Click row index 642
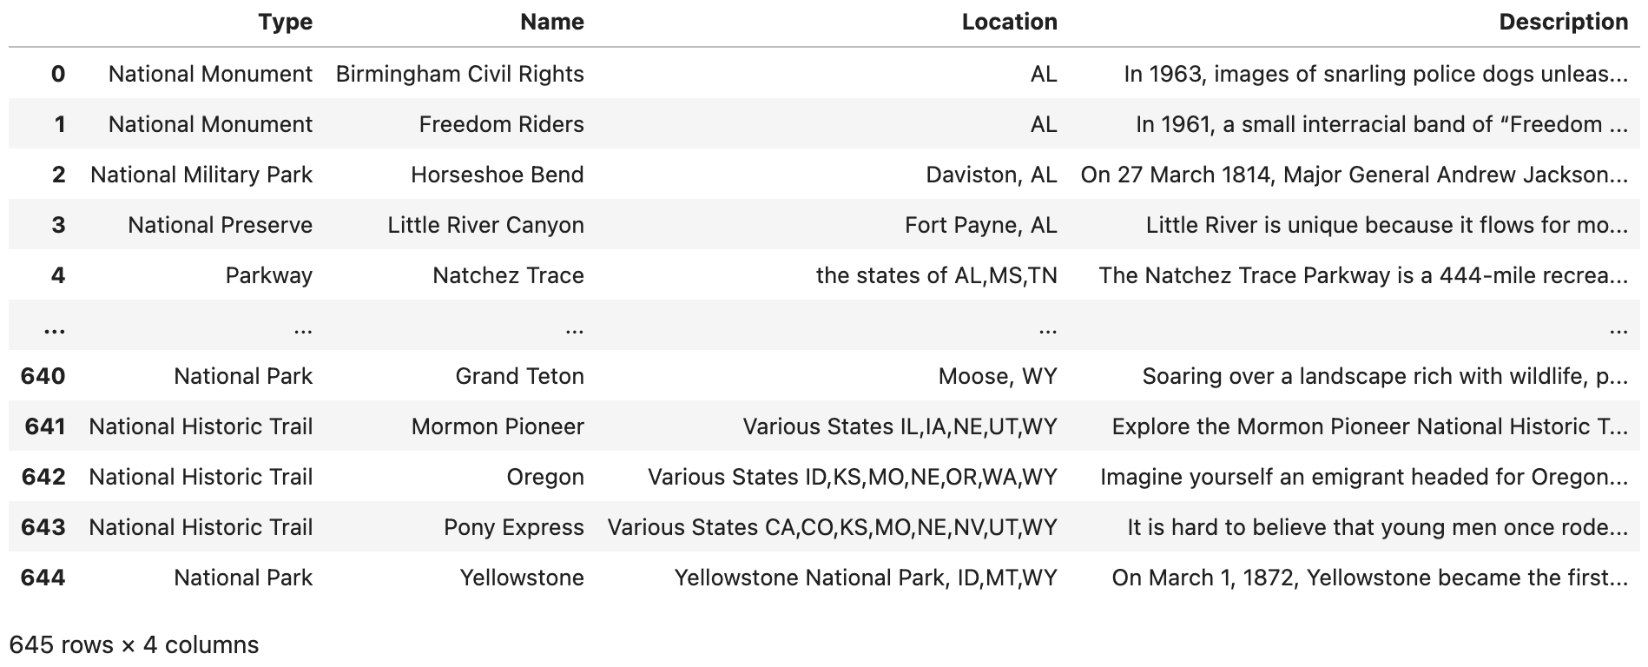 pyautogui.click(x=43, y=478)
